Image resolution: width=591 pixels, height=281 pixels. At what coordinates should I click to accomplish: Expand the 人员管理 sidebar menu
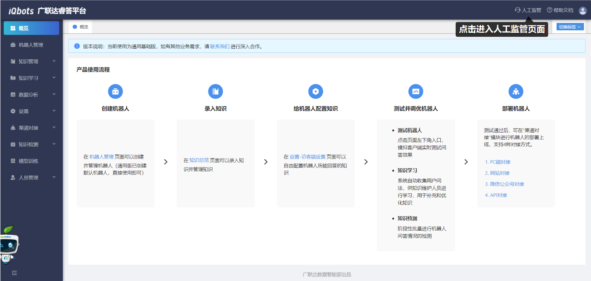click(32, 178)
